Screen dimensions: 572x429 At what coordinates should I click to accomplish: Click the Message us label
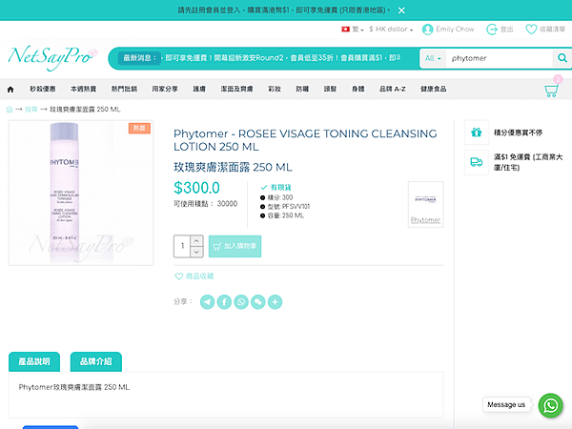[x=506, y=404]
